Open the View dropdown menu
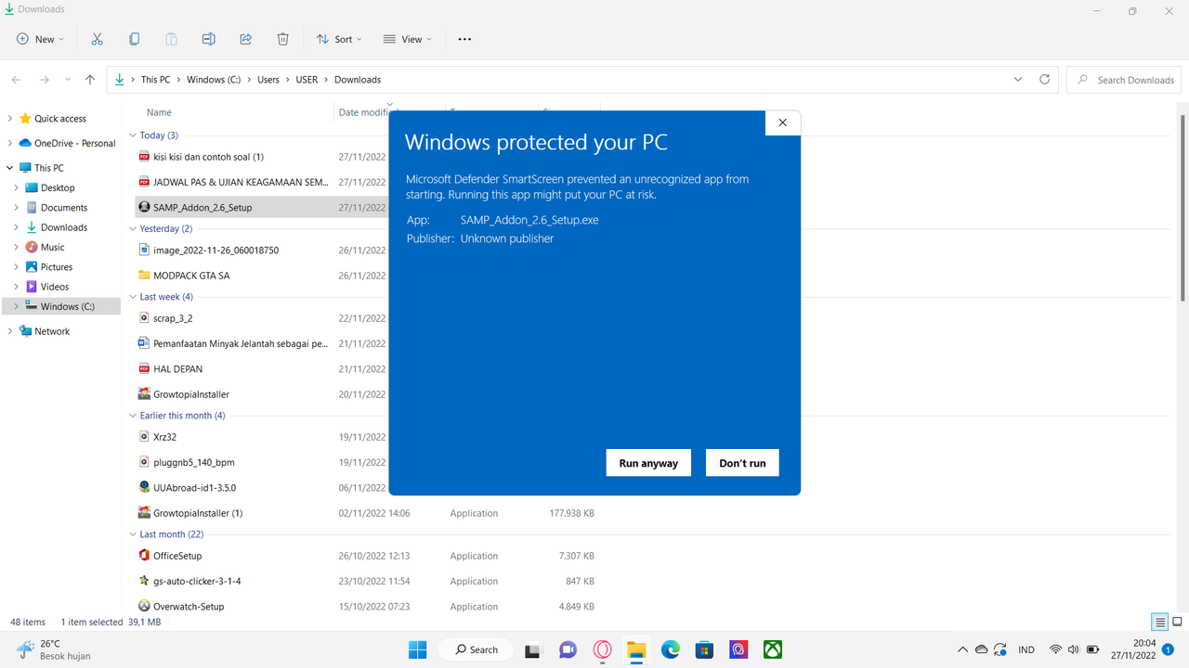 coord(407,39)
